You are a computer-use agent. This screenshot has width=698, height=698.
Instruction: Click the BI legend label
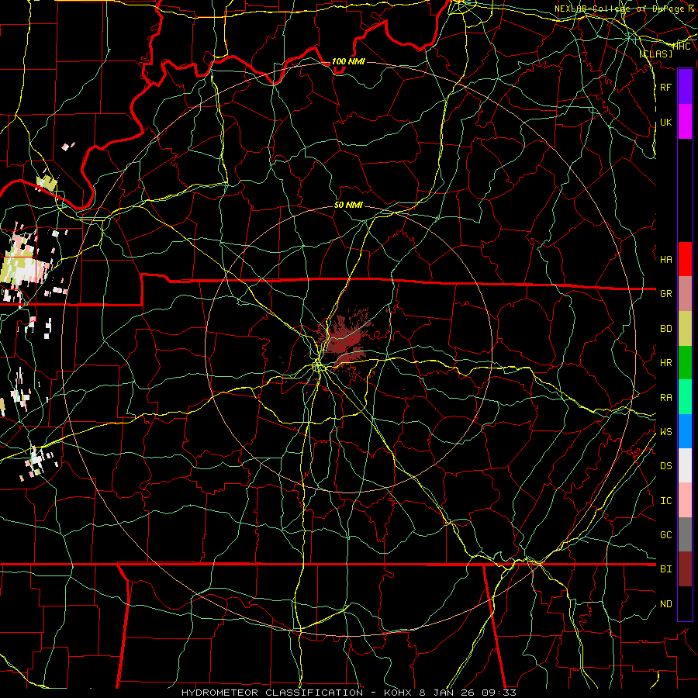tap(666, 569)
